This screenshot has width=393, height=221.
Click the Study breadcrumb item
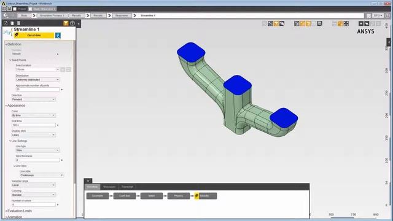[x=24, y=15]
